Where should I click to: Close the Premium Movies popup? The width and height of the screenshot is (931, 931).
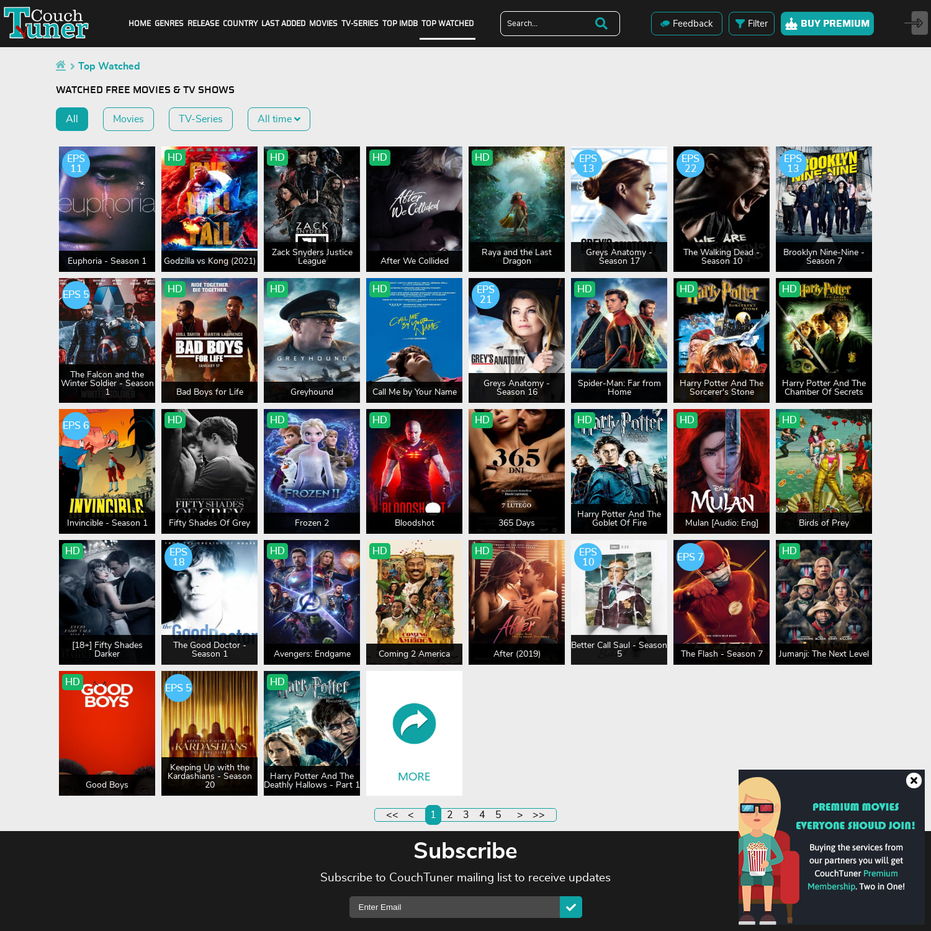click(914, 780)
